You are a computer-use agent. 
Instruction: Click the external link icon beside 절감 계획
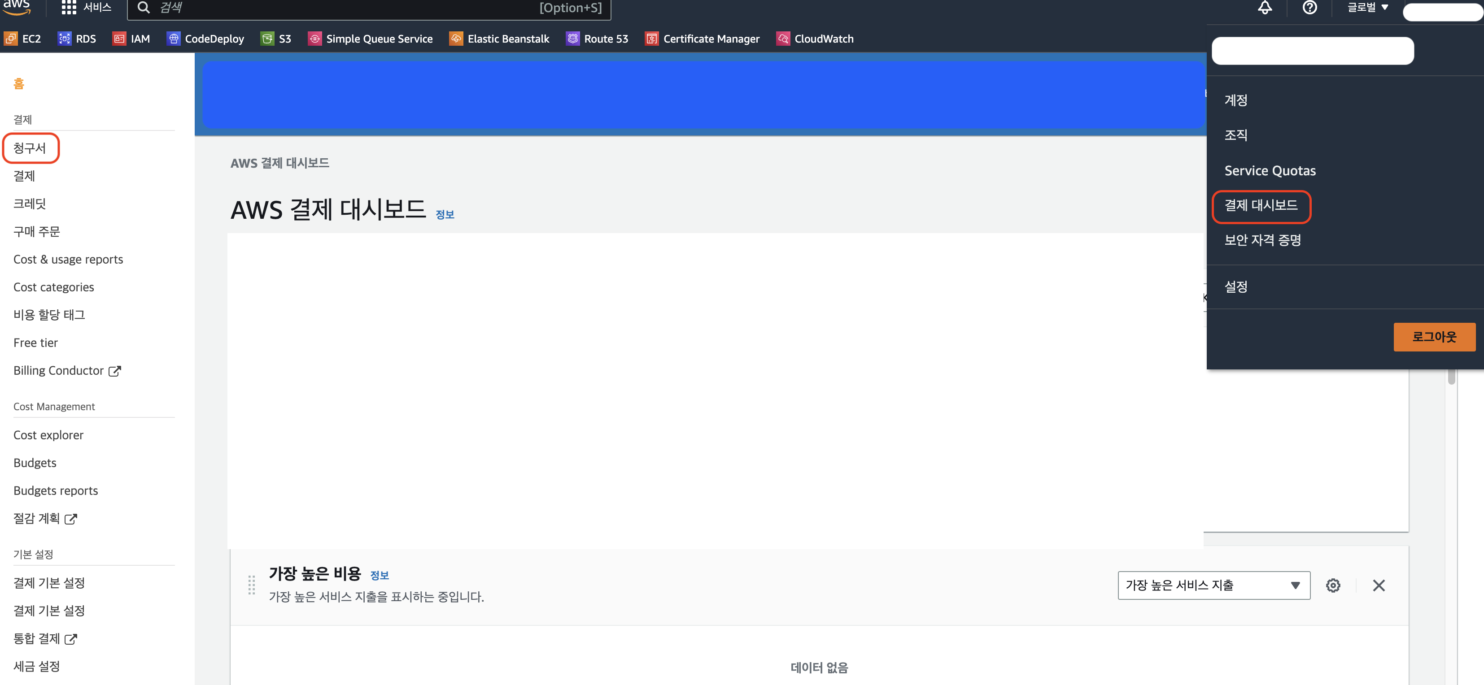click(71, 519)
